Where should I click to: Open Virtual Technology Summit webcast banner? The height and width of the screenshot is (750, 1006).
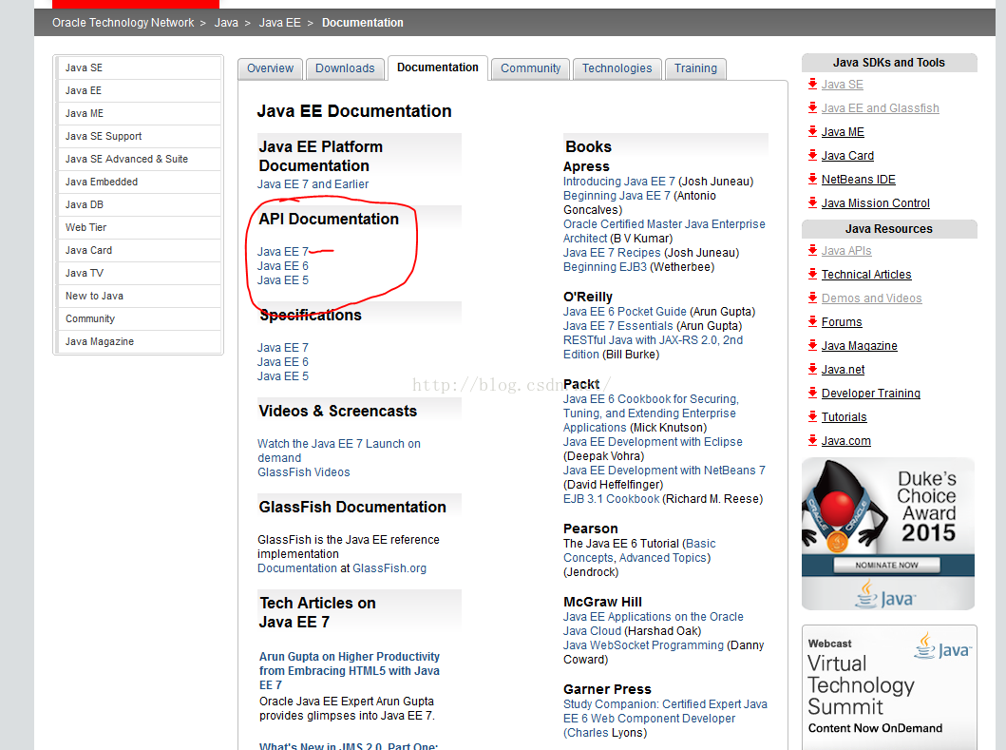889,687
